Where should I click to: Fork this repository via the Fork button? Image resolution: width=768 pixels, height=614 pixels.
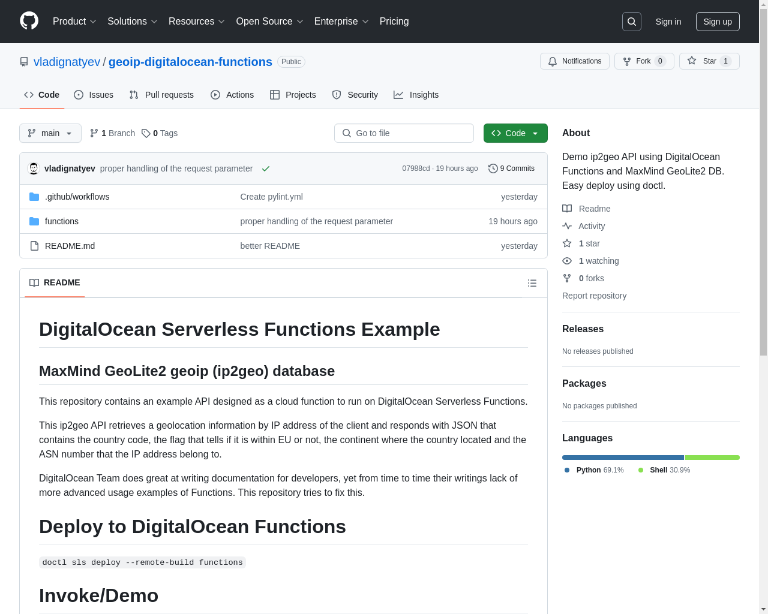click(644, 61)
